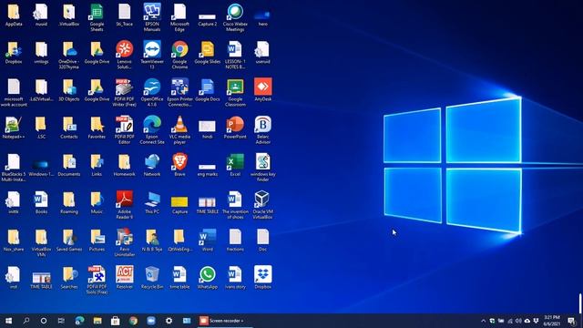This screenshot has height=328, width=583.
Task: Show hidden system tray icons
Action: pyautogui.click(x=483, y=321)
